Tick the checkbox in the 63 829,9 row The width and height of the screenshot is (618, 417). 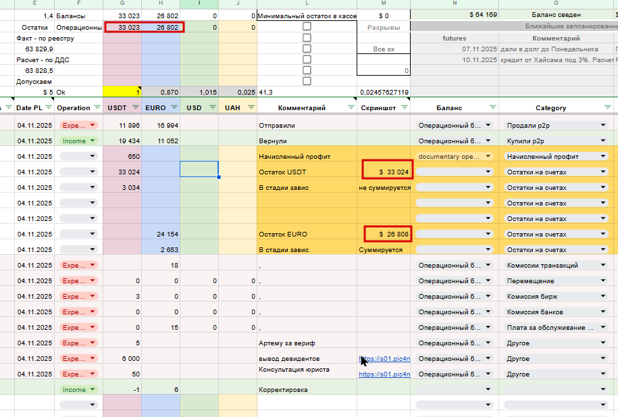pyautogui.click(x=307, y=49)
